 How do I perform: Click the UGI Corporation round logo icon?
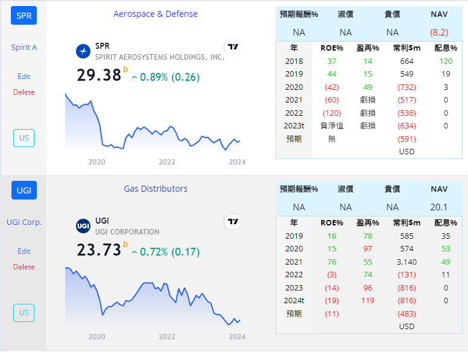pos(83,226)
